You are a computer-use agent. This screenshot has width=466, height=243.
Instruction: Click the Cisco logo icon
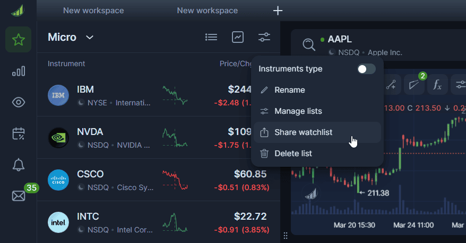pos(58,180)
